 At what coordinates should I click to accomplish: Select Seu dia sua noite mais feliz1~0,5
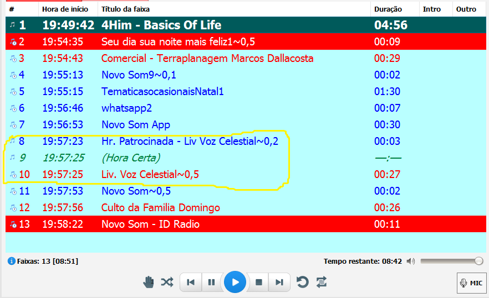(x=246, y=41)
